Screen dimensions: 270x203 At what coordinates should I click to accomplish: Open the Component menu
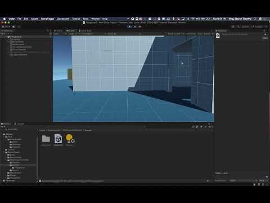tap(63, 19)
